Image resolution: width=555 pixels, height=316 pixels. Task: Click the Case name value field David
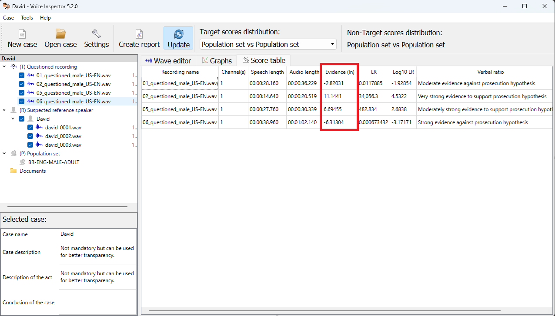[97, 234]
